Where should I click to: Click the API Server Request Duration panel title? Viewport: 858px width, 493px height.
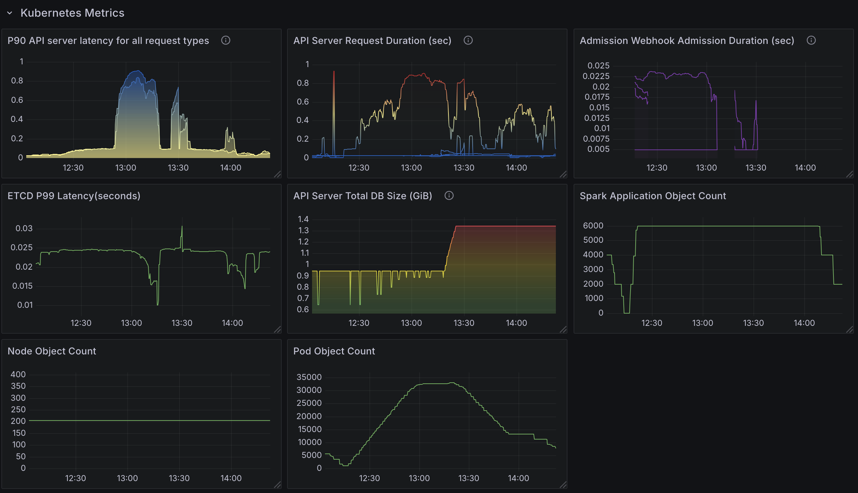(x=372, y=40)
